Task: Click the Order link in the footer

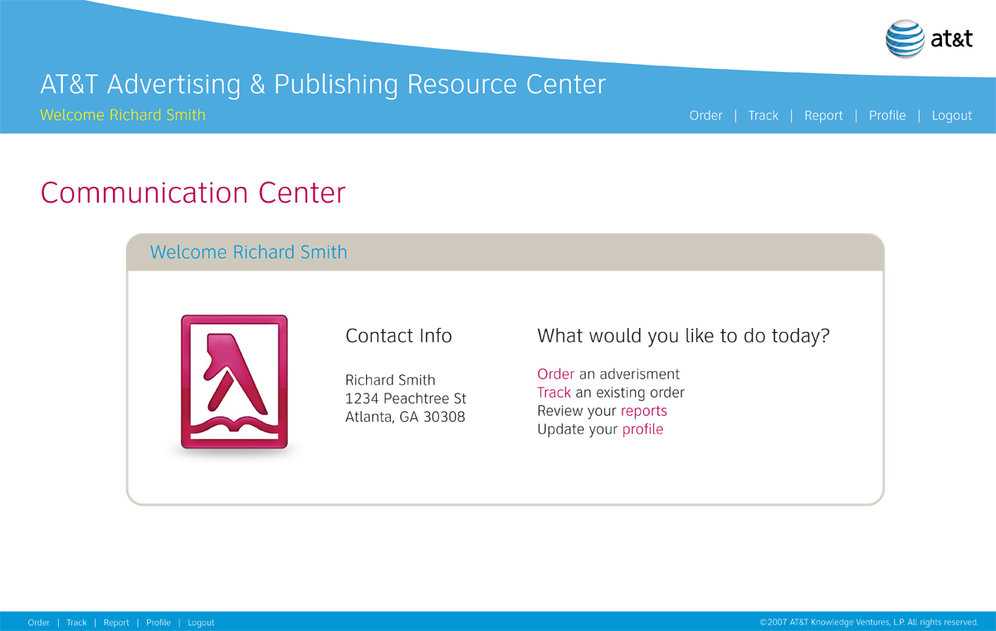Action: click(39, 623)
